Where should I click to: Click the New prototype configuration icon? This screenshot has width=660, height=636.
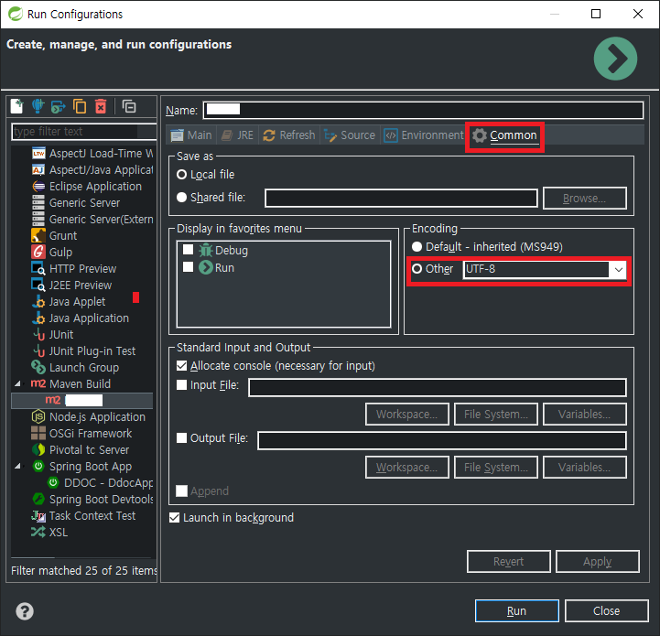(x=38, y=106)
